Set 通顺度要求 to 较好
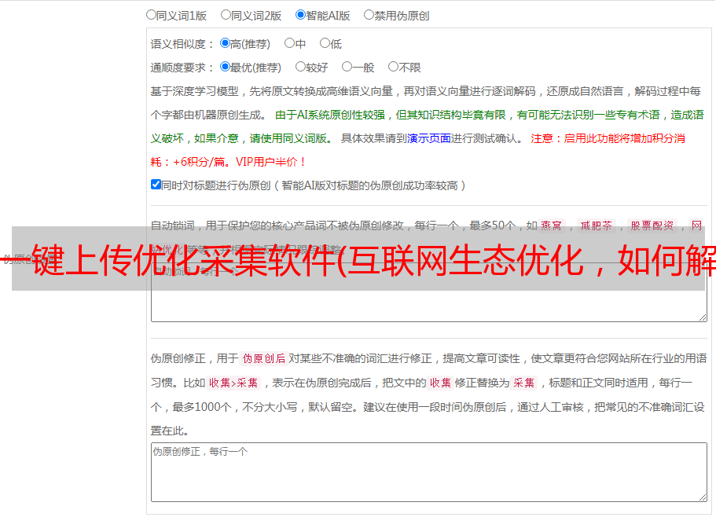716x517 pixels. pos(300,67)
